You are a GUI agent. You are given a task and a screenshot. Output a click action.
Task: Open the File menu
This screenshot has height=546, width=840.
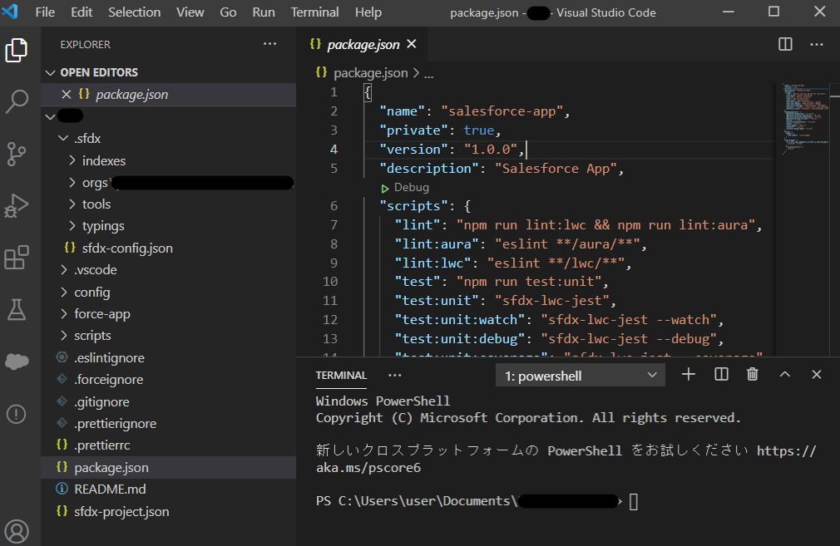point(45,12)
